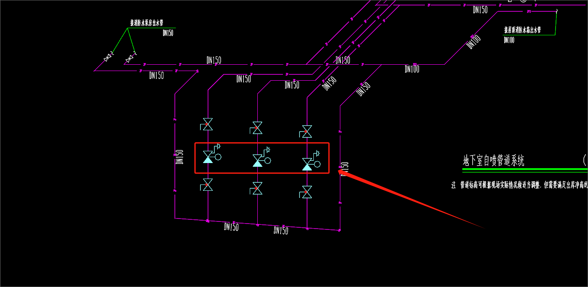Select the alarm valve on the right riser
The image size is (588, 287).
click(311, 161)
